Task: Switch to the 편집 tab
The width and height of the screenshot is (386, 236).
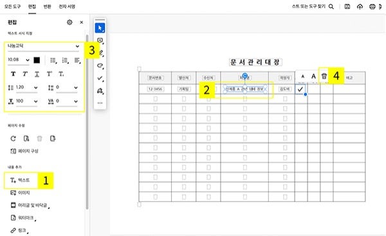Action: (32, 6)
